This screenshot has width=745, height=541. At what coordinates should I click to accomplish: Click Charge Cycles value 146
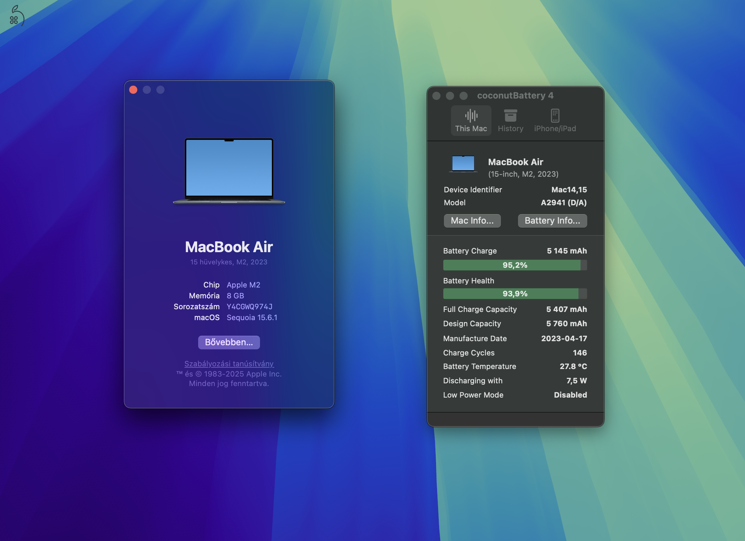coord(580,353)
